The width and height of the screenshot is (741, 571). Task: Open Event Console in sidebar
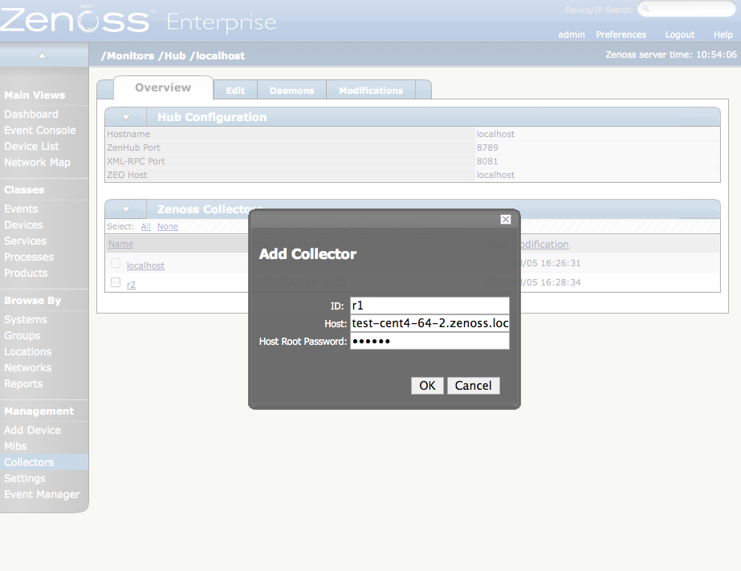(x=39, y=130)
